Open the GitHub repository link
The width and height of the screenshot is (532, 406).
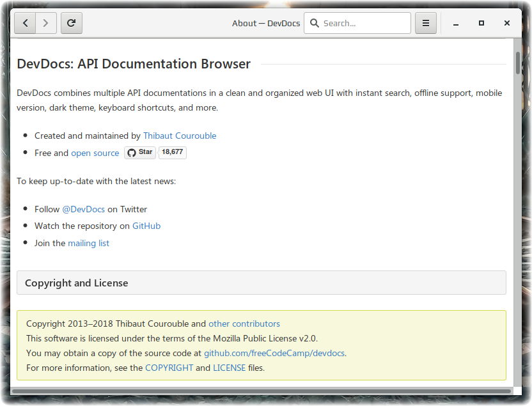(146, 226)
